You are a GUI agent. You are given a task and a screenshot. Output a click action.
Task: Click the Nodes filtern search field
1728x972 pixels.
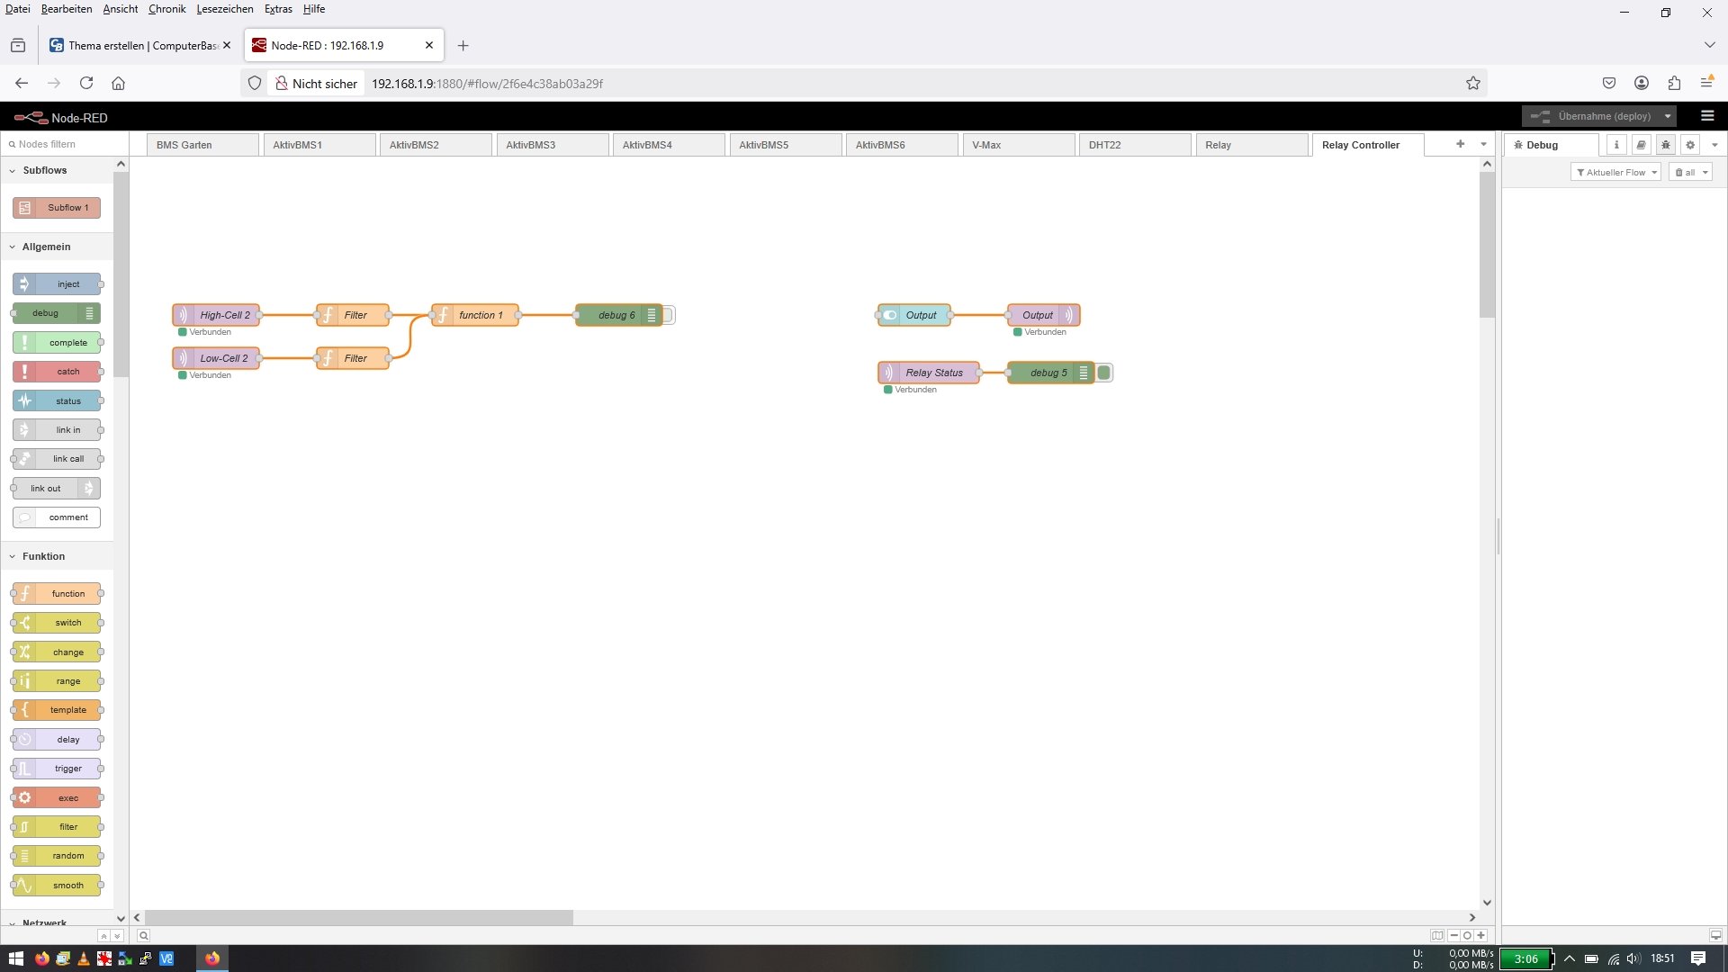coord(63,144)
